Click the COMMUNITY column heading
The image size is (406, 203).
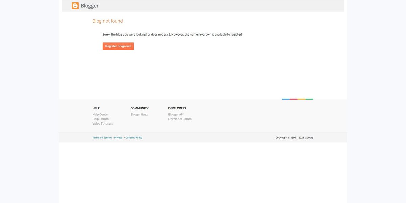click(139, 108)
